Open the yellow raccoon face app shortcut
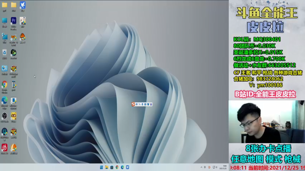 13,116
